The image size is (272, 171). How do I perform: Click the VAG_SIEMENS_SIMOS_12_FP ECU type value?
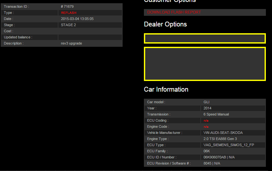point(228,145)
